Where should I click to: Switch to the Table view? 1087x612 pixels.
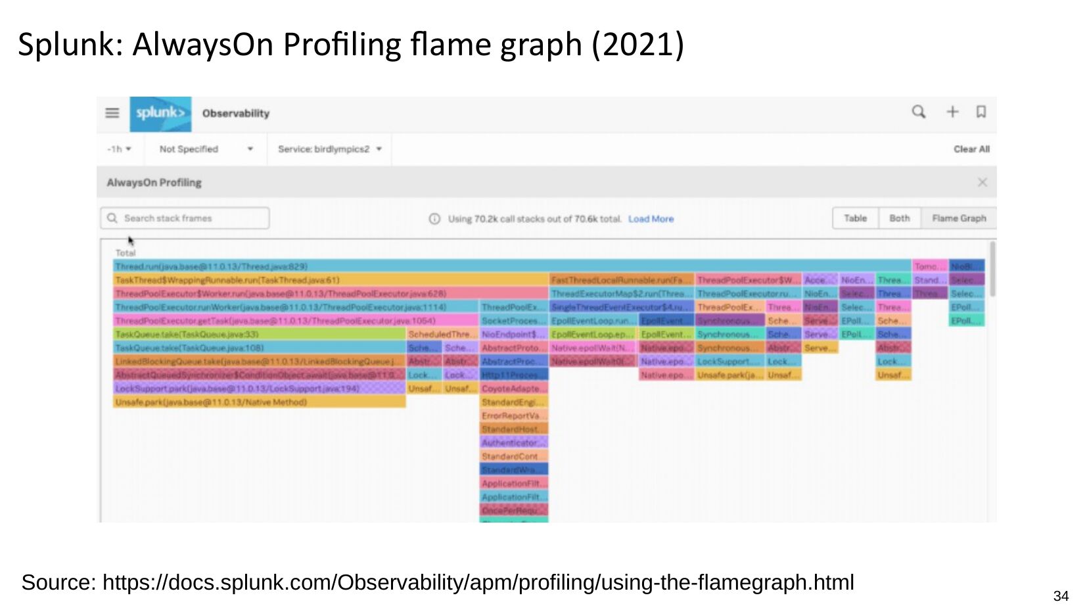point(855,218)
